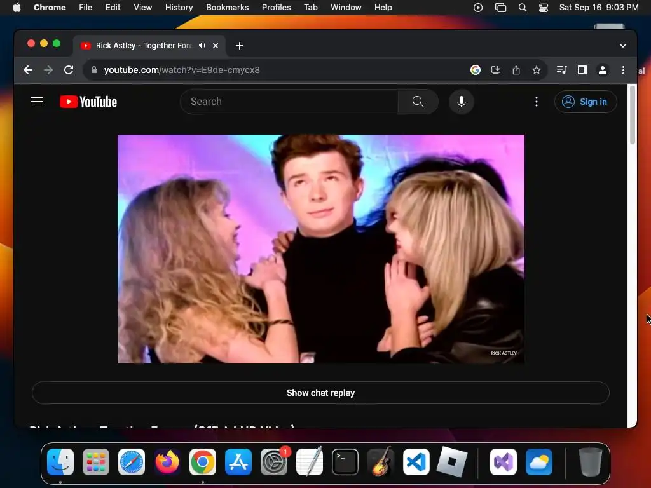View site information lock icon

pyautogui.click(x=94, y=70)
